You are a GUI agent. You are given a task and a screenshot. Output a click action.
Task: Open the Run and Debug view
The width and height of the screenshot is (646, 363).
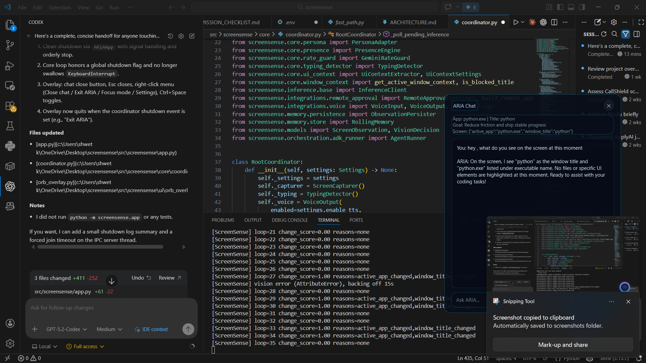click(x=10, y=66)
